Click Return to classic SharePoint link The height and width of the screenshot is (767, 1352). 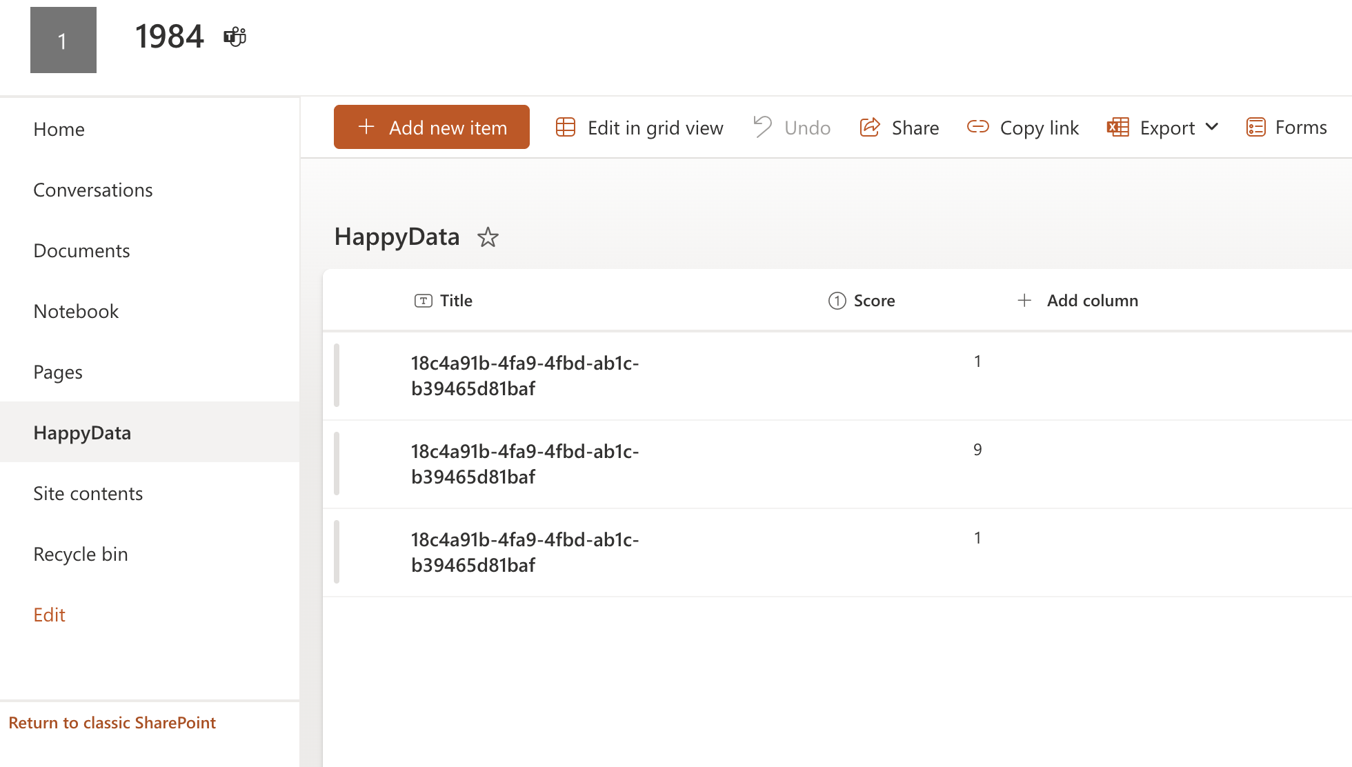point(112,723)
